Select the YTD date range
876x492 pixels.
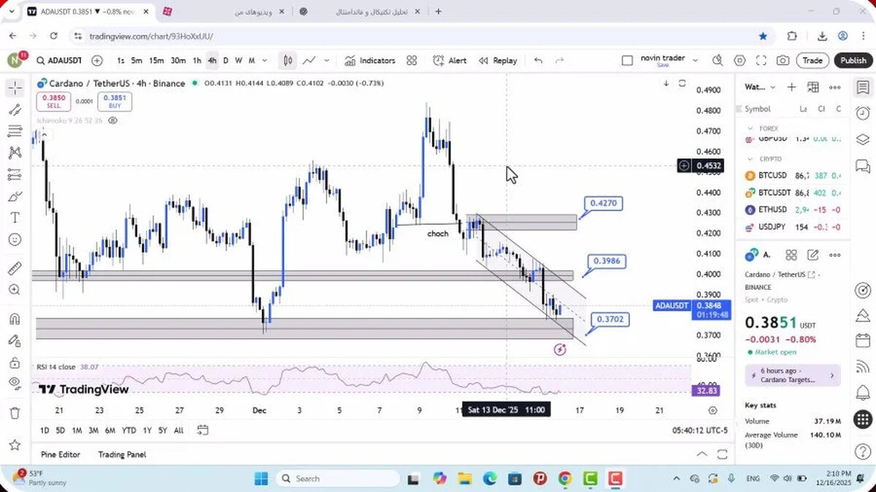click(128, 430)
